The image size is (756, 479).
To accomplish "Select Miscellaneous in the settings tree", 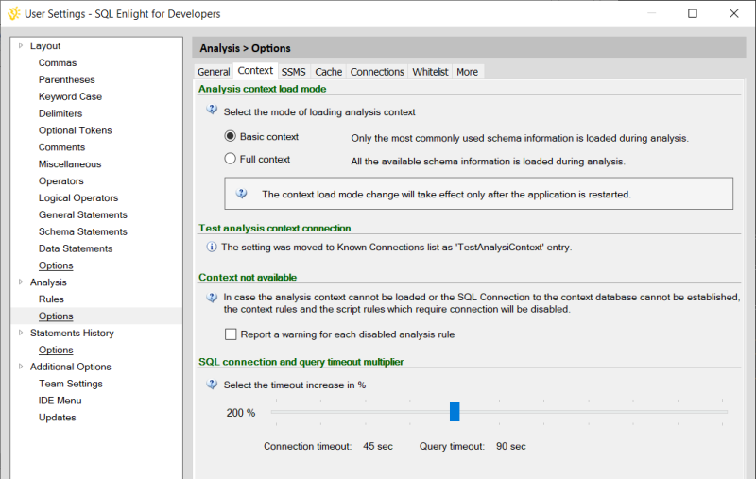I will click(x=70, y=163).
